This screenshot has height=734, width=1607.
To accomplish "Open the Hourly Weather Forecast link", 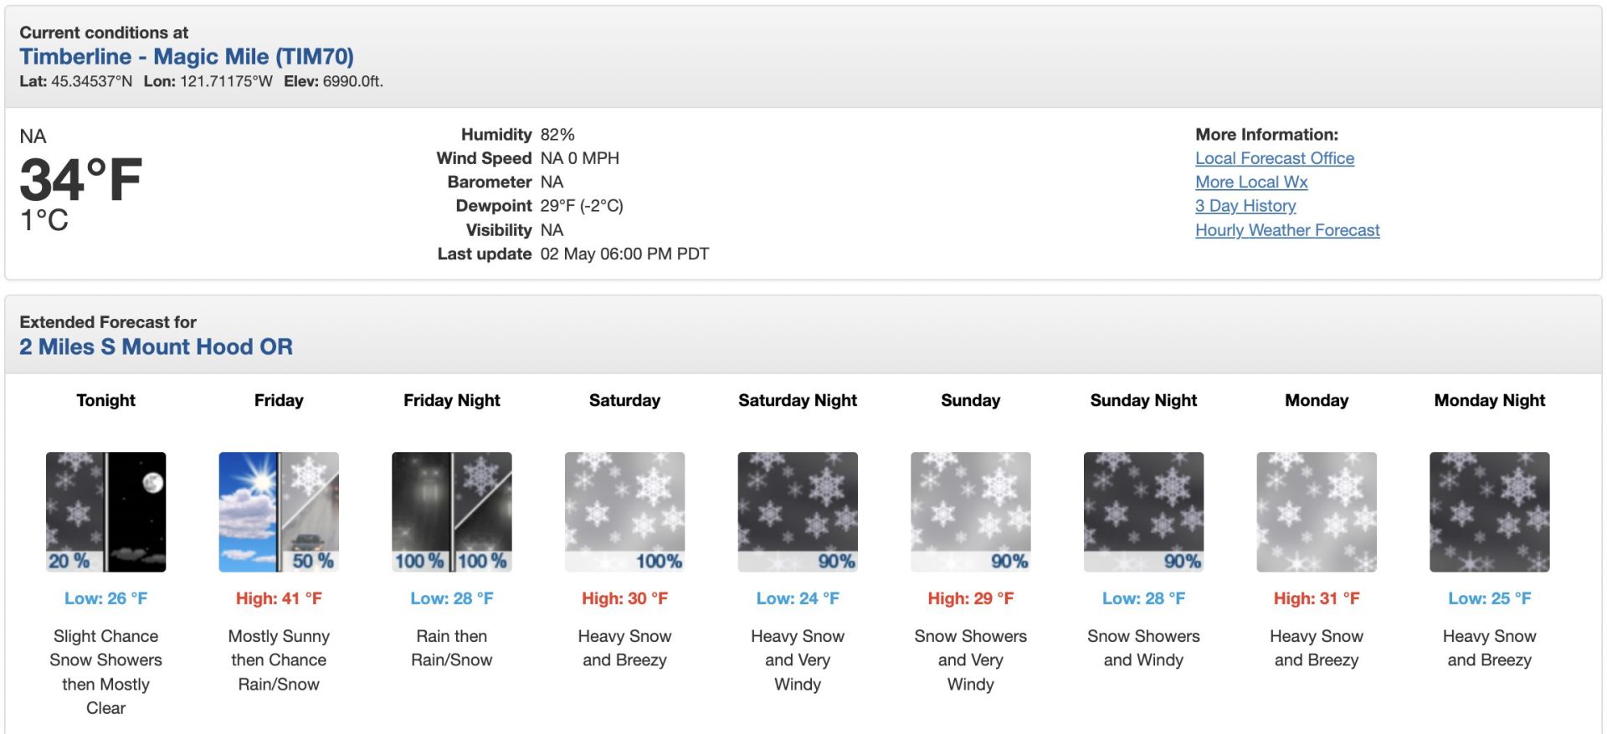I will point(1287,230).
